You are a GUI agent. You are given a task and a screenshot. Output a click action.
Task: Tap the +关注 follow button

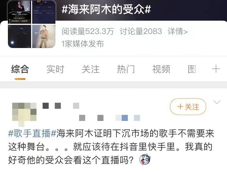(x=188, y=107)
